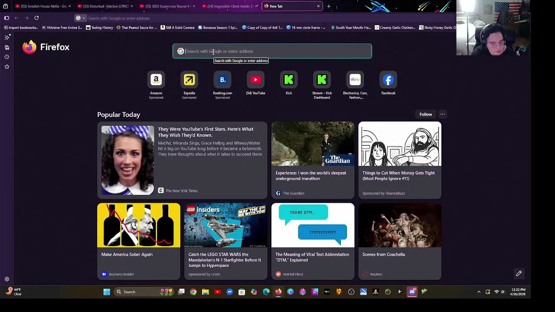Open Meaning of Viral Text DTM article
Viewport: 555px width, 312px height.
click(x=313, y=241)
